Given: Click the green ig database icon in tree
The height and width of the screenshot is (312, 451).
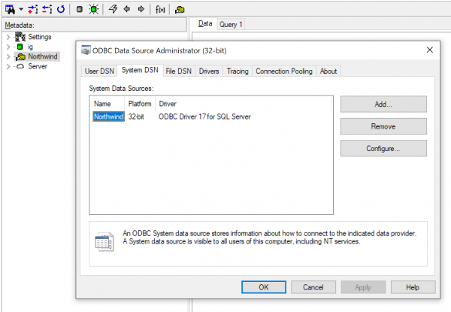Looking at the screenshot, I should click(20, 47).
